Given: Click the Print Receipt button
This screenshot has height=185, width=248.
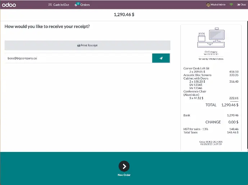Looking at the screenshot, I should [87, 45].
